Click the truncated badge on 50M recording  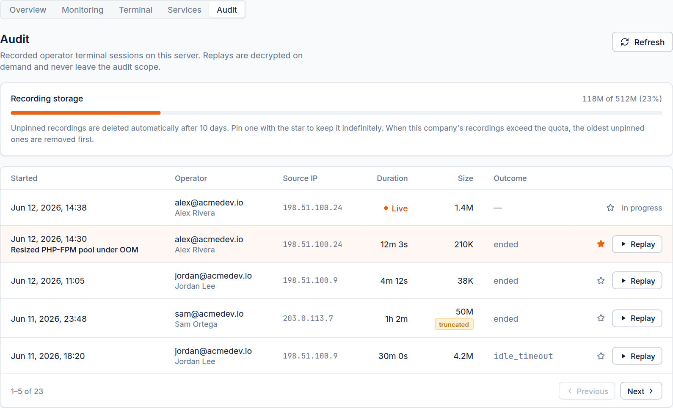454,324
